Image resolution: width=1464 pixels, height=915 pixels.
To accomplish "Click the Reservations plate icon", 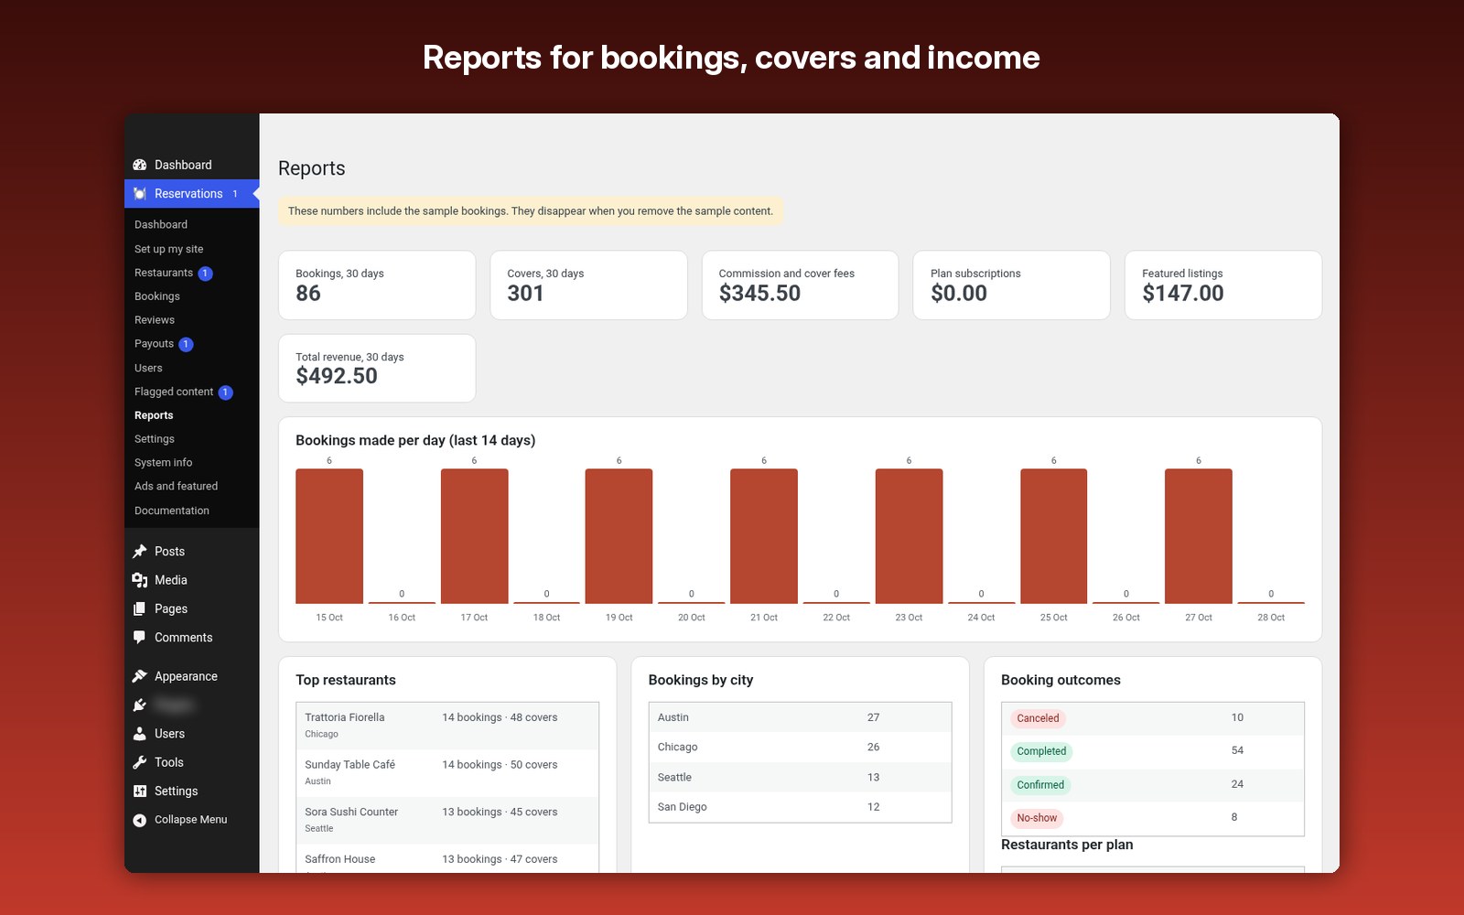I will point(140,194).
